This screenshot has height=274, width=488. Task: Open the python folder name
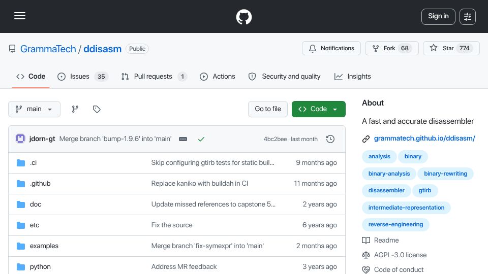coord(40,267)
